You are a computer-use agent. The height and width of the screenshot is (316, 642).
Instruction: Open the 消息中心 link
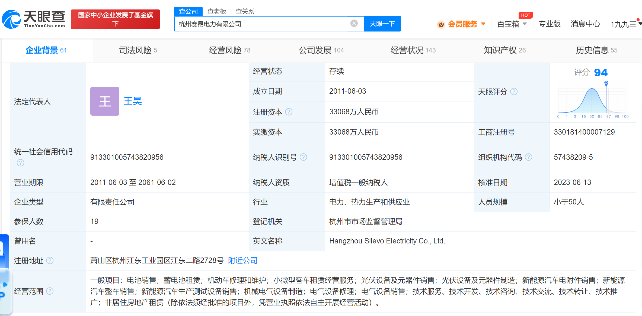click(585, 24)
